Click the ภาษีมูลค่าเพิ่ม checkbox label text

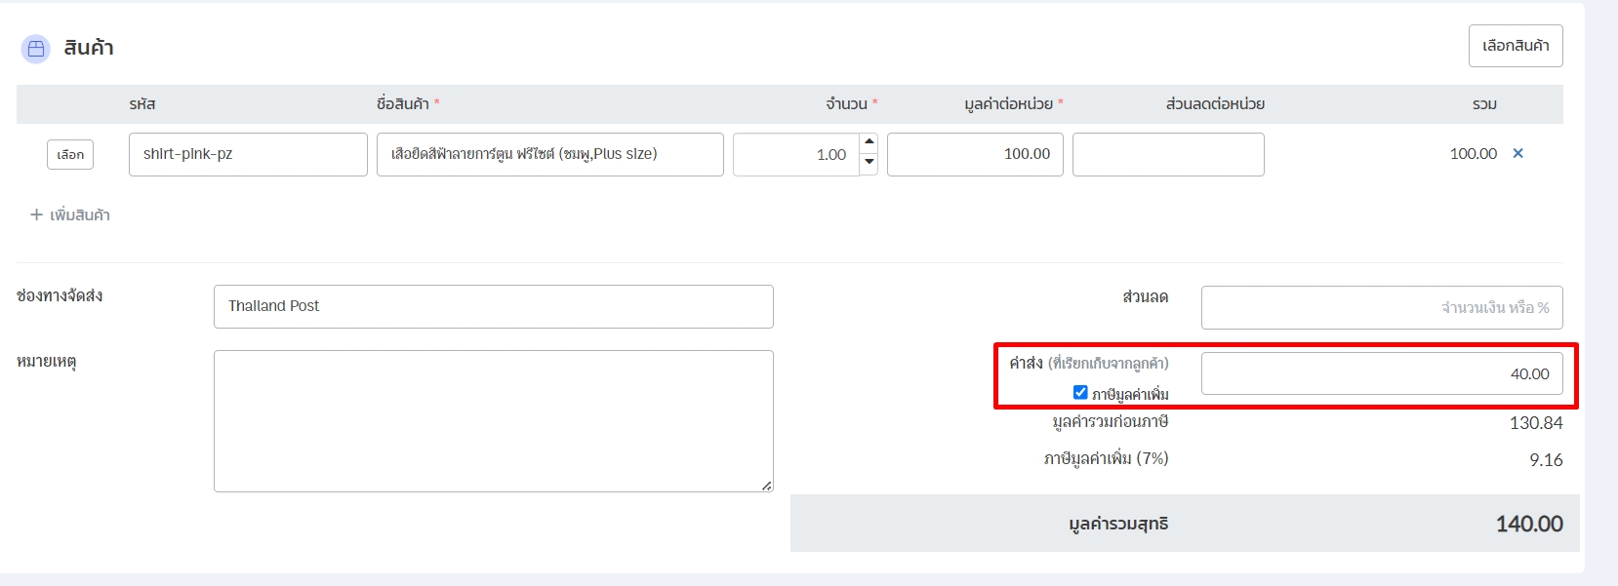point(1130,394)
